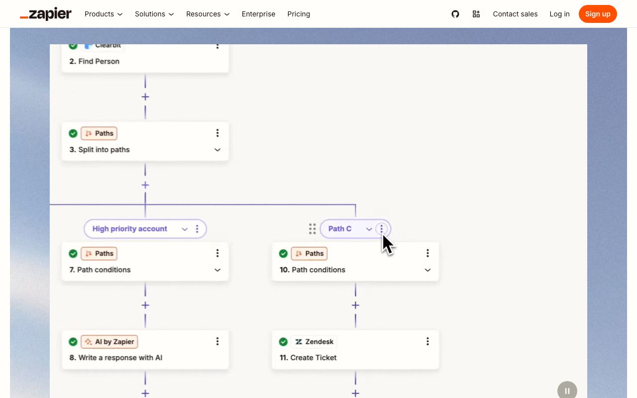Viewport: 637px width, 398px height.
Task: Open the GitHub icon link
Action: pyautogui.click(x=455, y=14)
